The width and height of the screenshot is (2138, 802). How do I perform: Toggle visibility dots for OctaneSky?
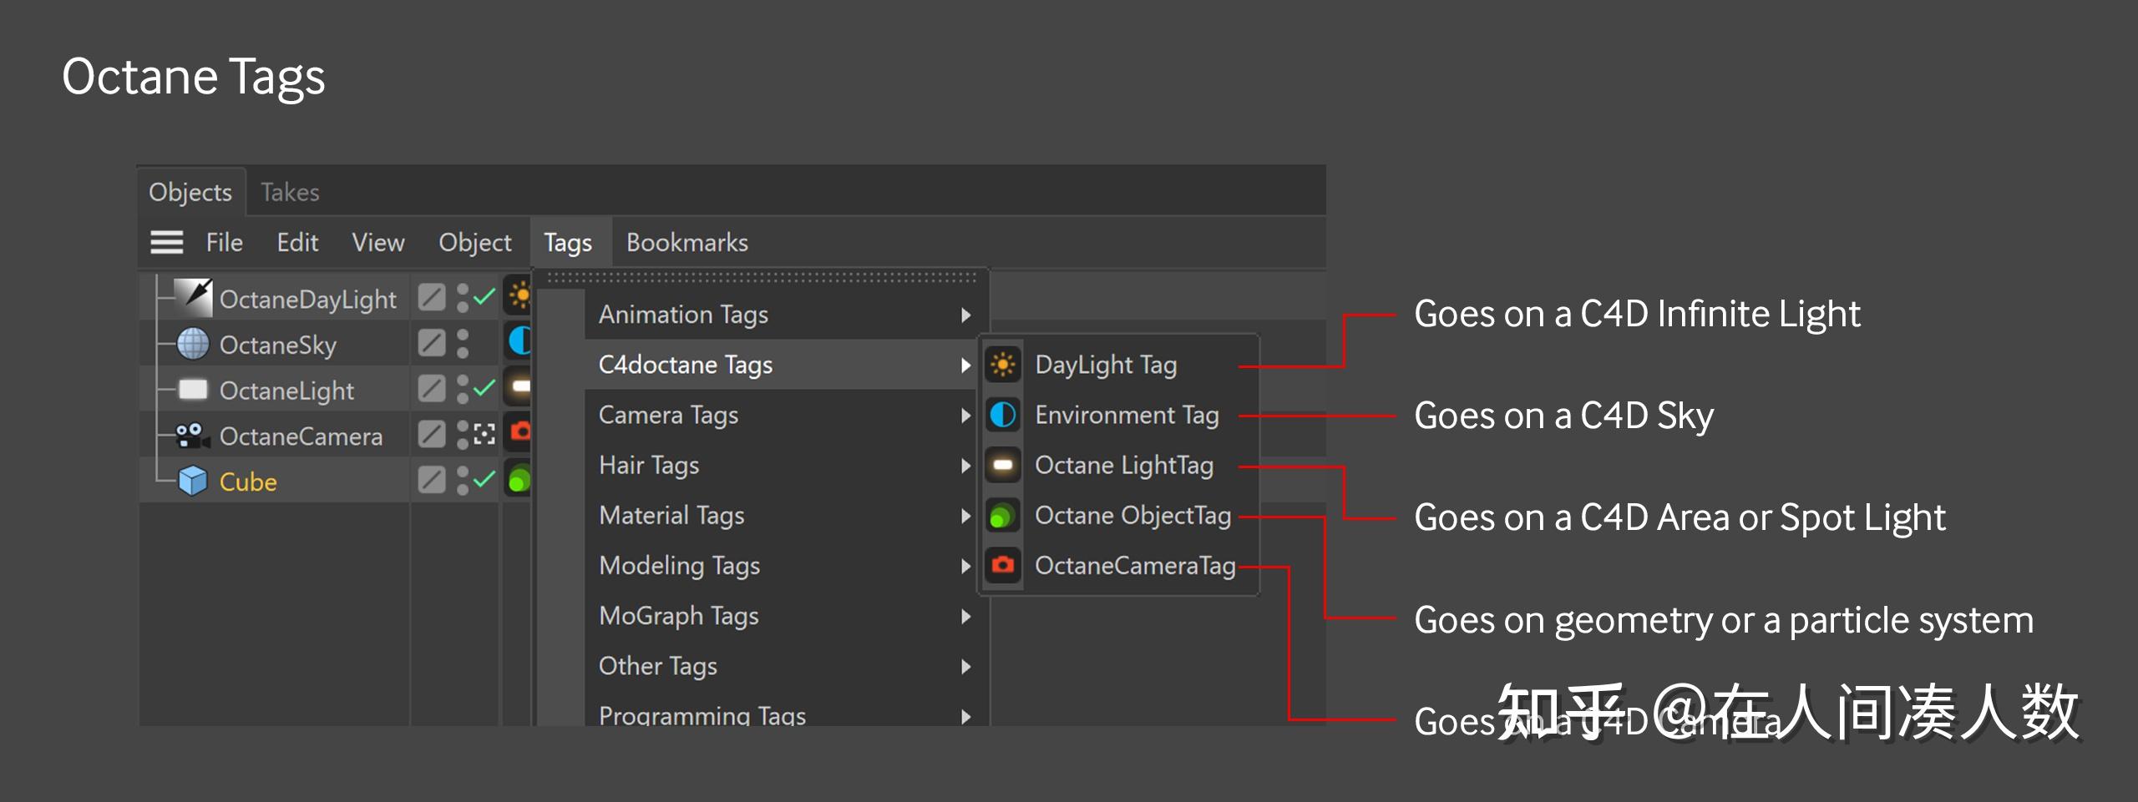click(x=463, y=343)
